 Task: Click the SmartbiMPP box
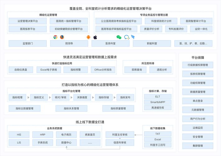(x=158, y=102)
